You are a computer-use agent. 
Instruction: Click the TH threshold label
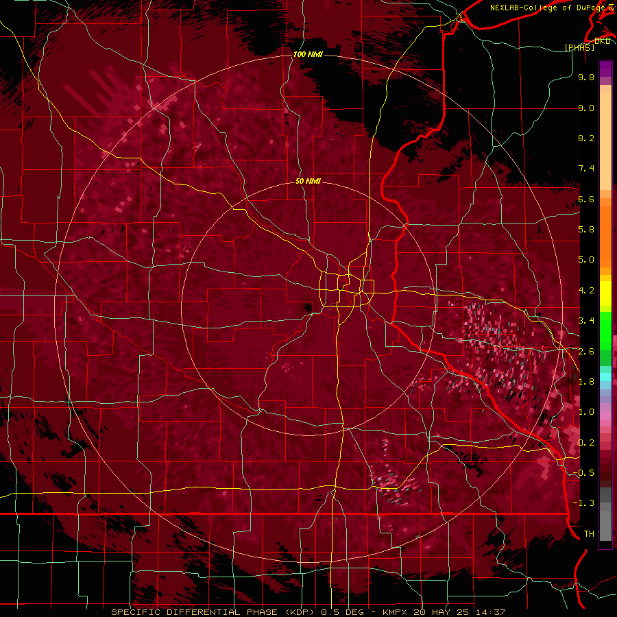click(589, 534)
